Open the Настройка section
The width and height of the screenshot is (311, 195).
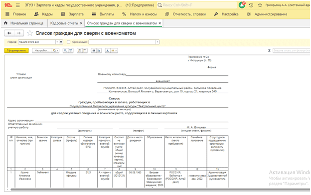(x=226, y=14)
